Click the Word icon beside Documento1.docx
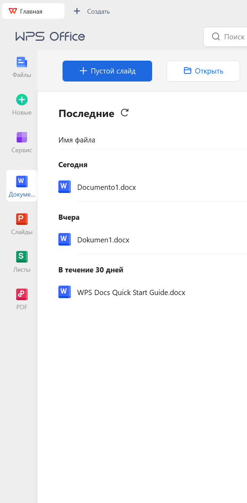The width and height of the screenshot is (247, 503). (65, 187)
